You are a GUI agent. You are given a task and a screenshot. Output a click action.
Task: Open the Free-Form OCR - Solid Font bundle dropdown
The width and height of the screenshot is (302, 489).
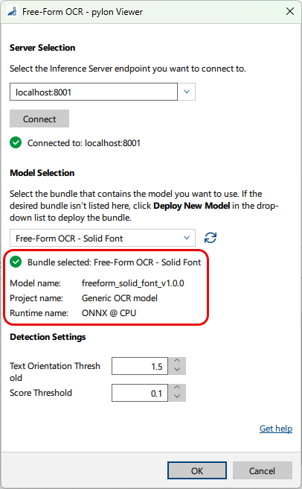point(103,238)
